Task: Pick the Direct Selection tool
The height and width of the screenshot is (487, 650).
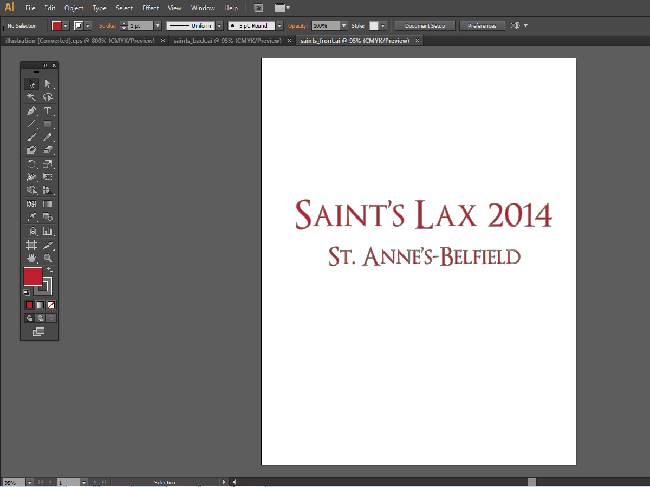Action: [x=48, y=84]
